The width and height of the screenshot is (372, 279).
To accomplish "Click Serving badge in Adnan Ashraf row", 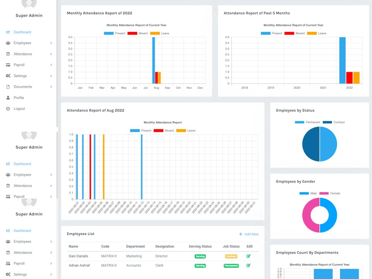I will pyautogui.click(x=200, y=266).
